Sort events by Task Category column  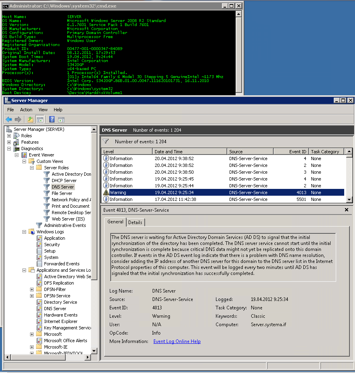pos(326,152)
